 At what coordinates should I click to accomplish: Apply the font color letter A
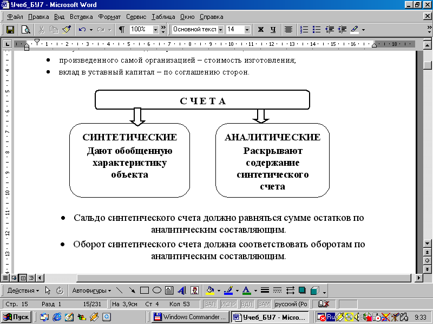[x=247, y=291]
